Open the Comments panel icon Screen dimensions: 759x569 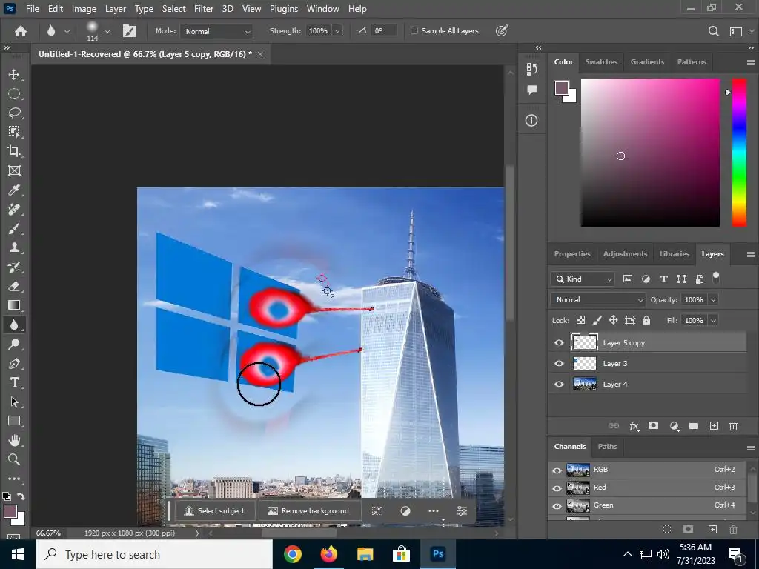(x=531, y=90)
